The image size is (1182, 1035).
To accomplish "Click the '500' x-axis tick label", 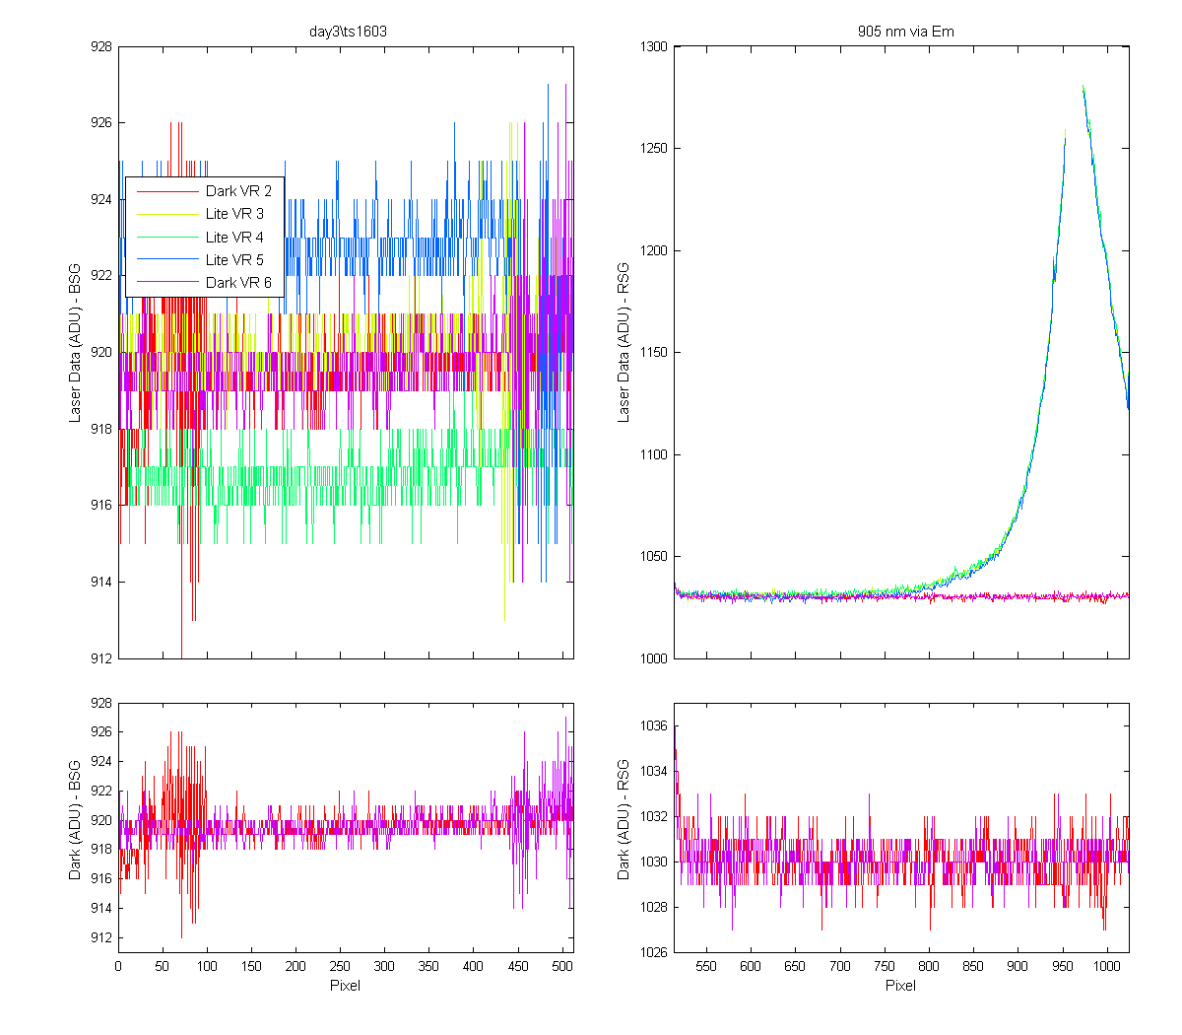I will tap(562, 967).
